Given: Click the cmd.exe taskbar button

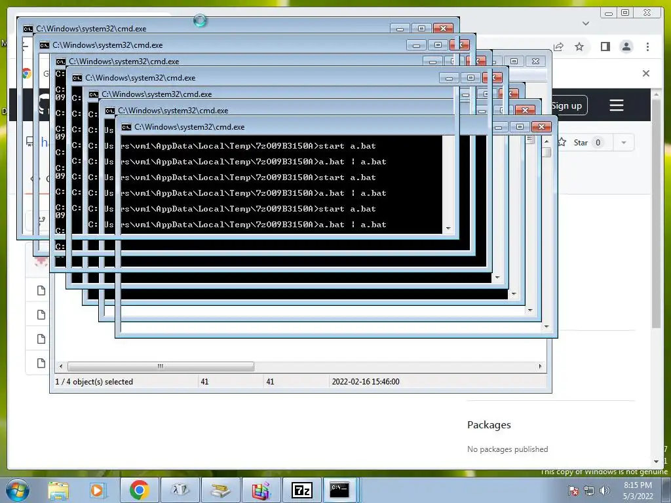Looking at the screenshot, I should 340,490.
